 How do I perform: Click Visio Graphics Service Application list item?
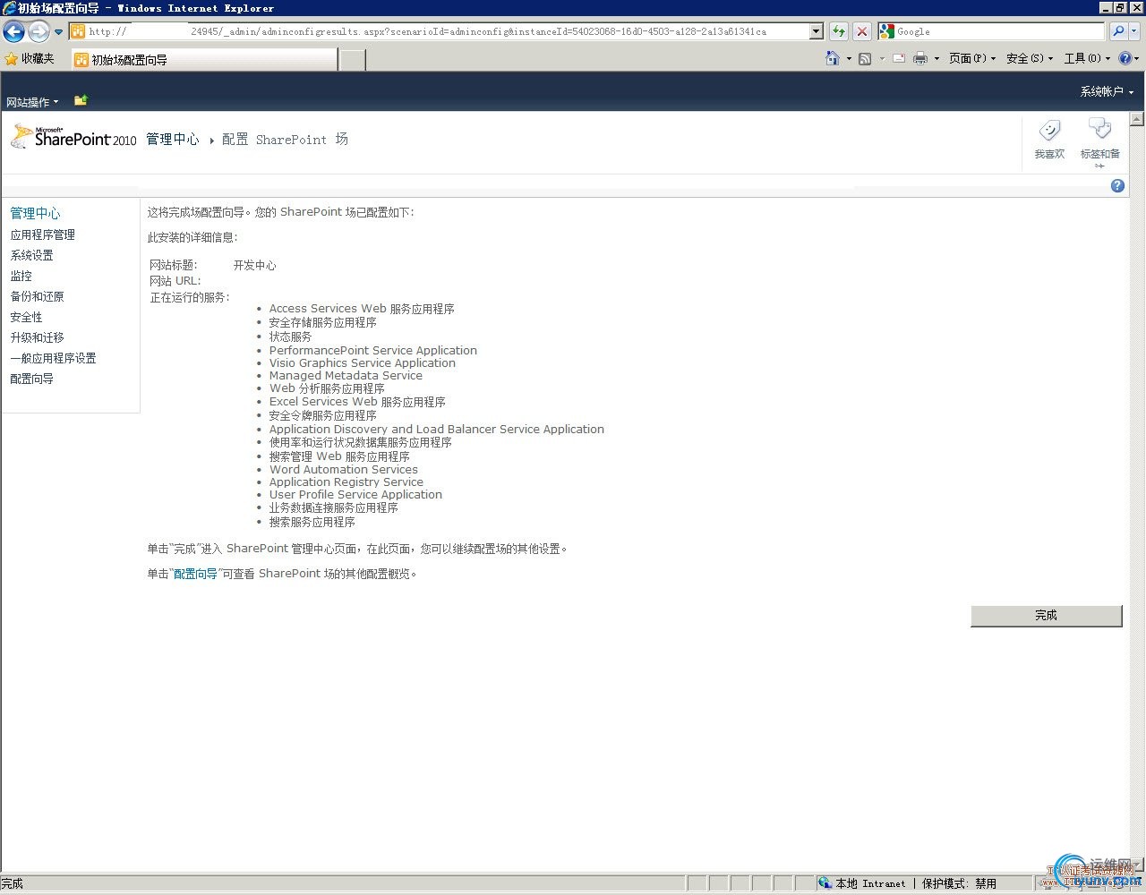coord(363,362)
